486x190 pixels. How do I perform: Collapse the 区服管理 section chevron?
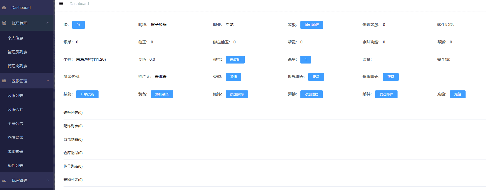pyautogui.click(x=48, y=81)
